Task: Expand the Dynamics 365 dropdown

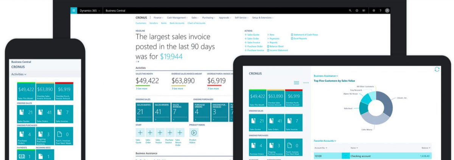Action: 90,11
